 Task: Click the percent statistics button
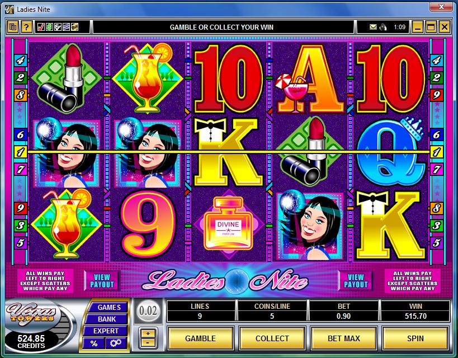click(x=94, y=343)
